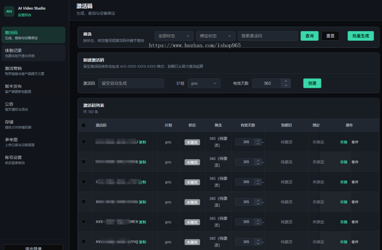Image resolution: width=382 pixels, height=250 pixels.
Task: Increase 有效天数 in the new code form
Action: tap(286, 81)
